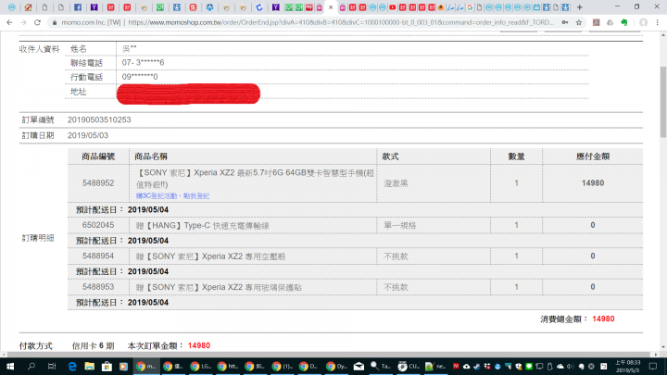Open the taskbar app labeled ne
This screenshot has height=375, width=667.
434,366
